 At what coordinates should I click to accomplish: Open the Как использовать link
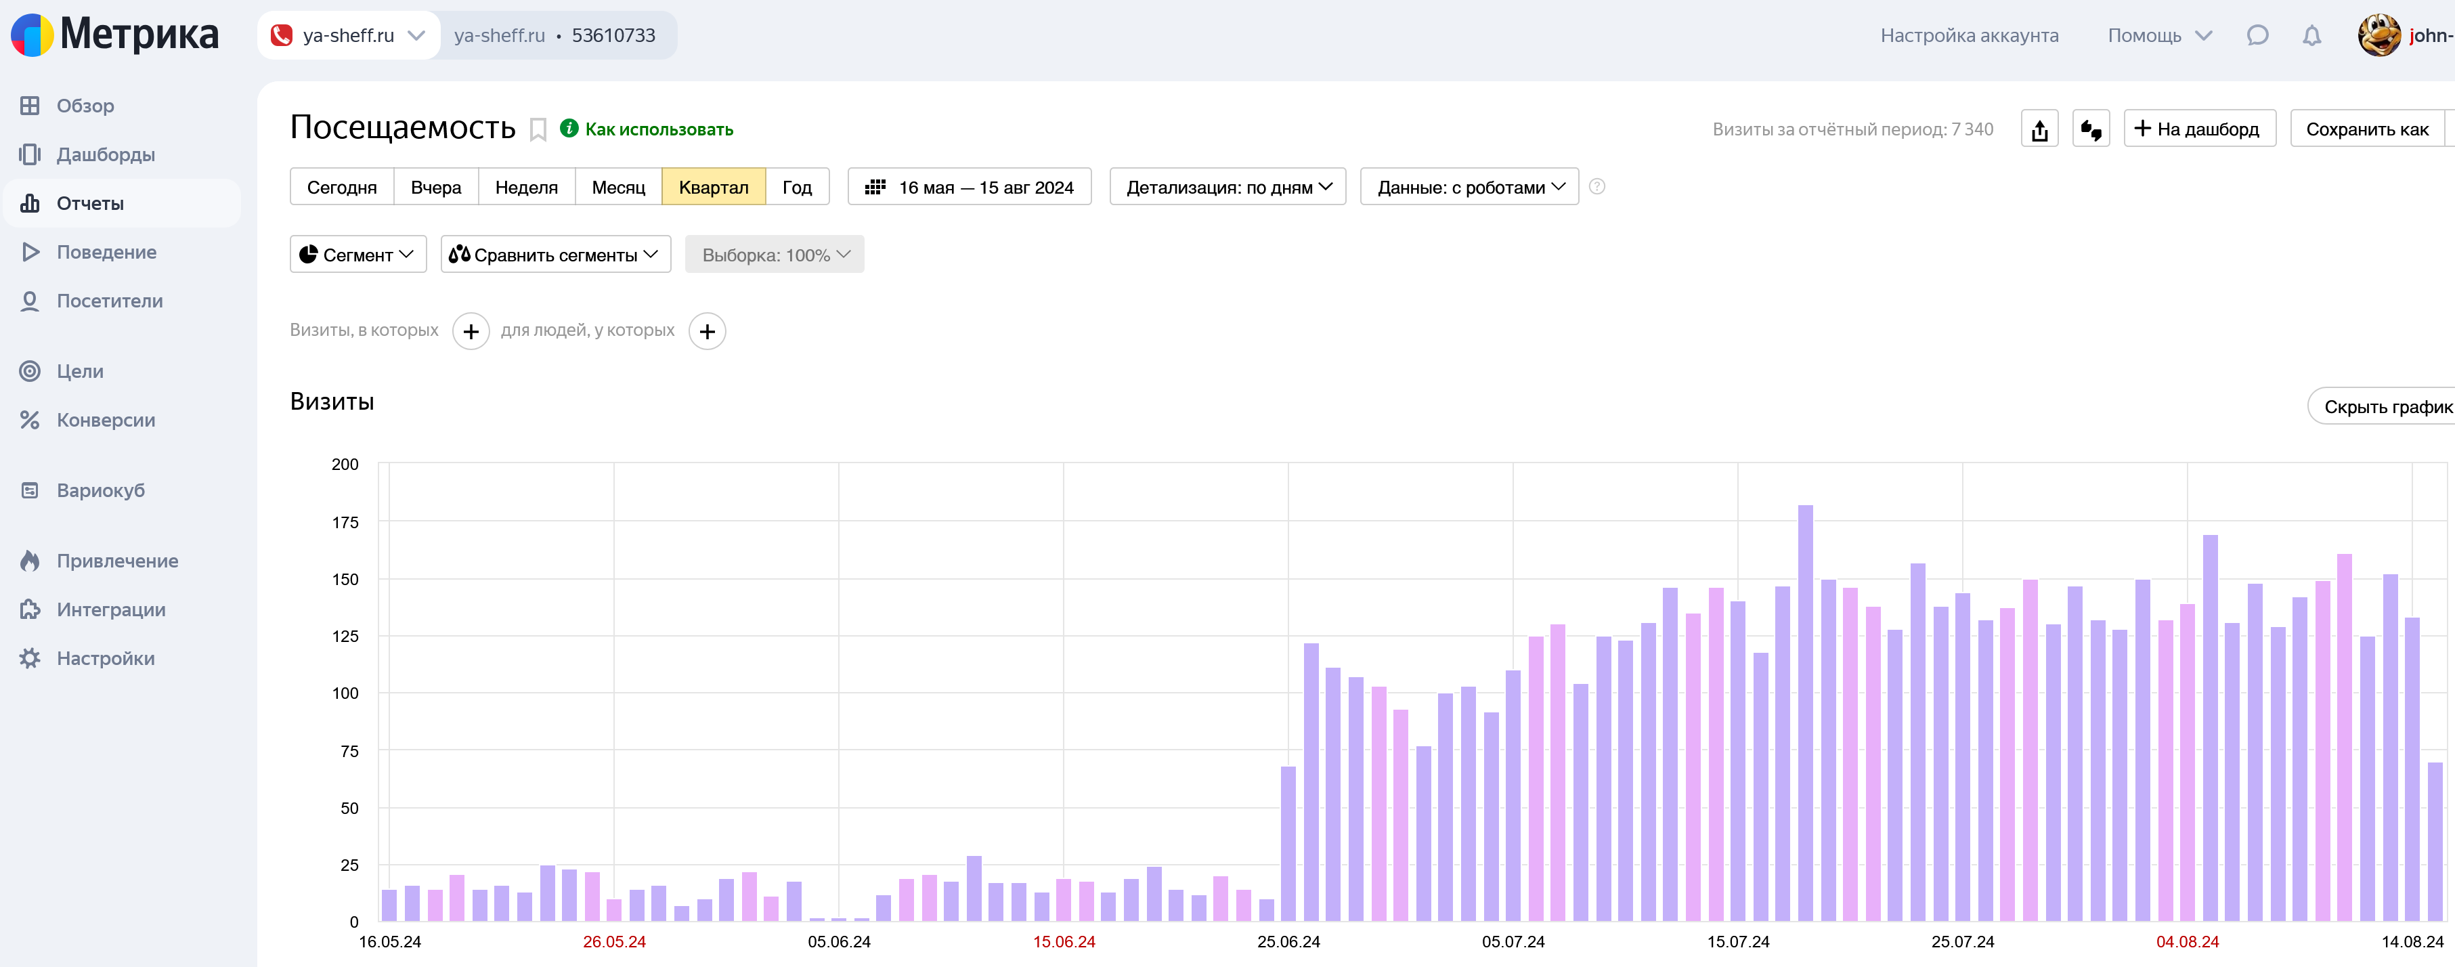657,129
